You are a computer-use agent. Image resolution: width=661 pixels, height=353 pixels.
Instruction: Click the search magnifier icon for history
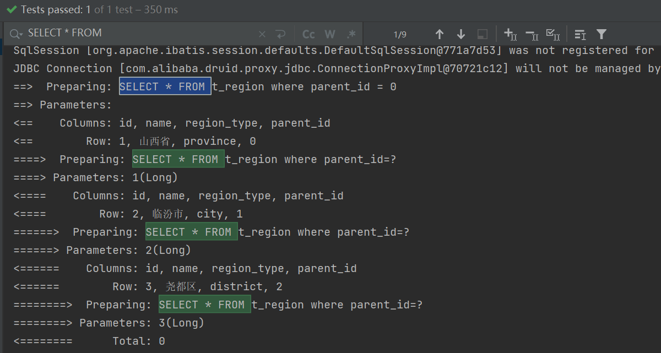[15, 34]
